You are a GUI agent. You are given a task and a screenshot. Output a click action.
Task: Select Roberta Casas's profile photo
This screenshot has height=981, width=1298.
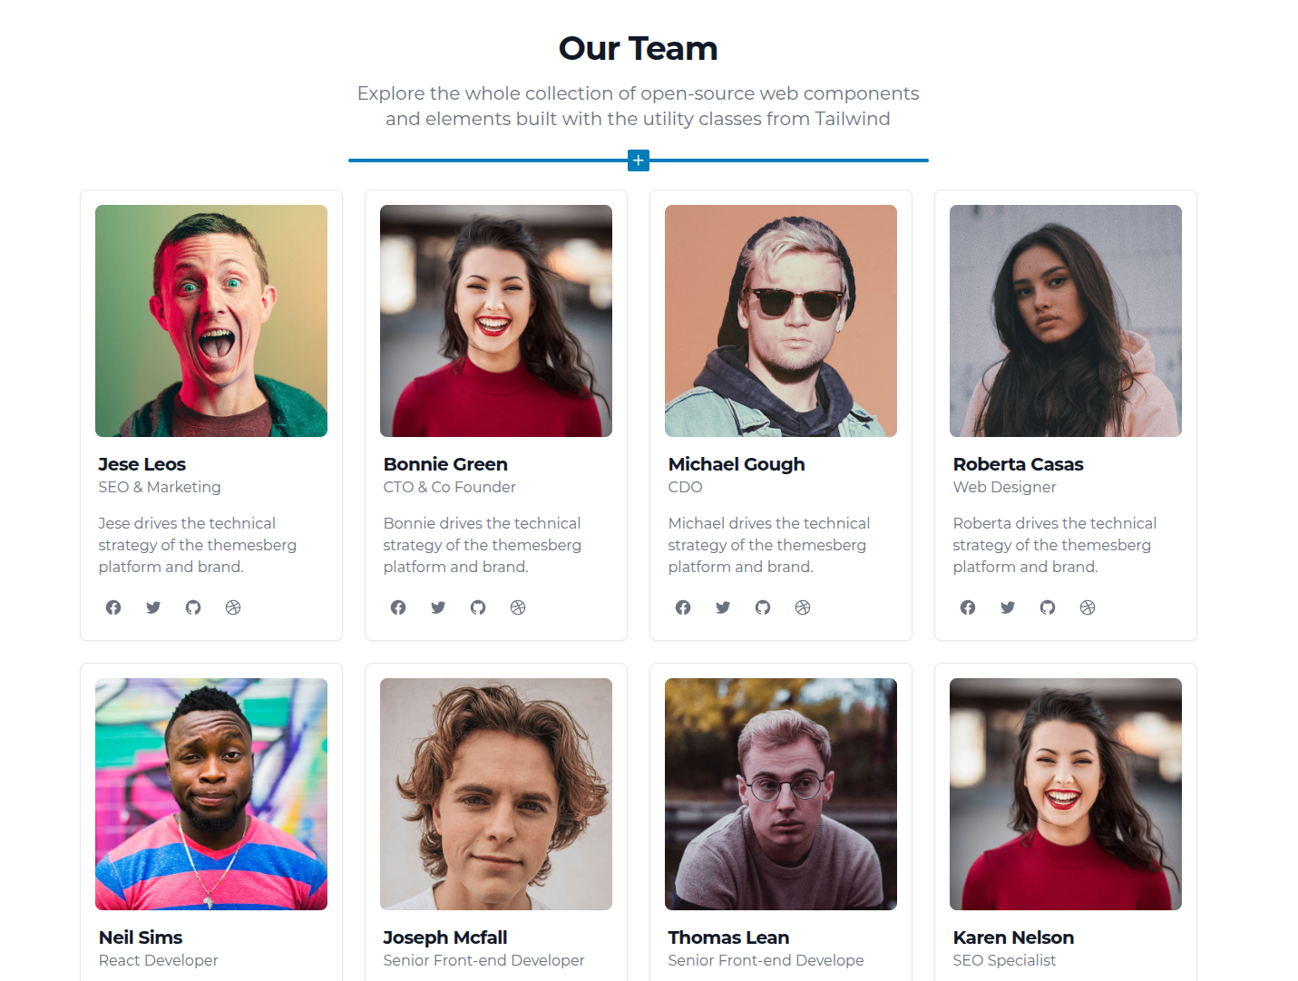tap(1066, 321)
